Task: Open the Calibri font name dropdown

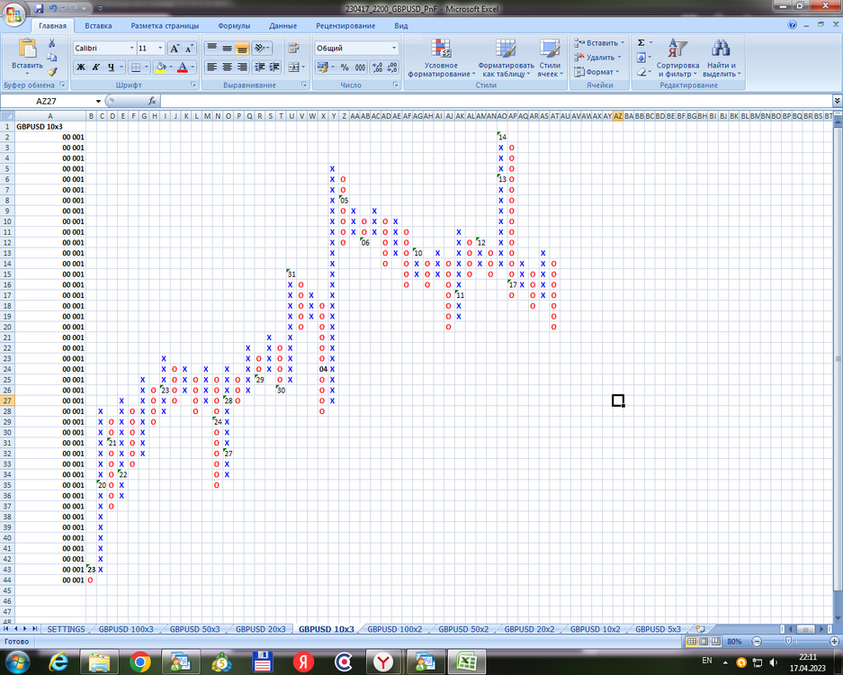Action: [x=131, y=49]
